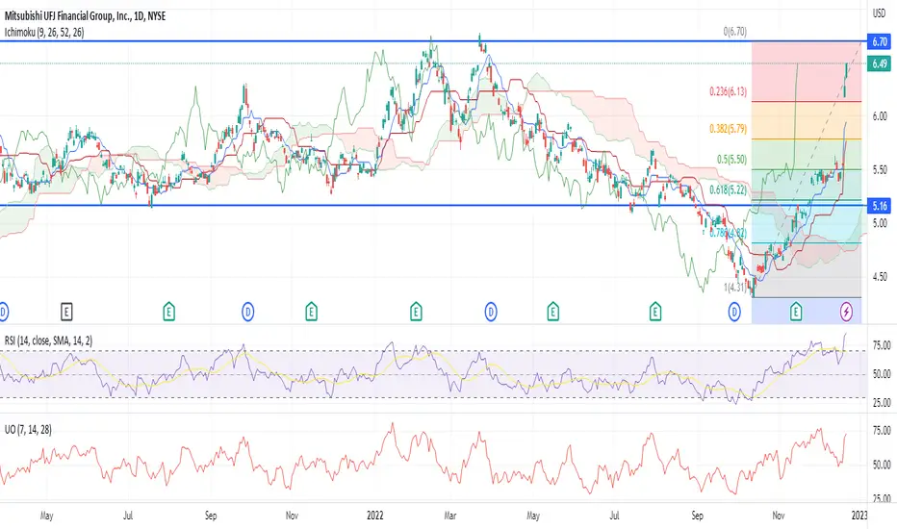Select the UO pane 50.00 scale value

tap(882, 465)
